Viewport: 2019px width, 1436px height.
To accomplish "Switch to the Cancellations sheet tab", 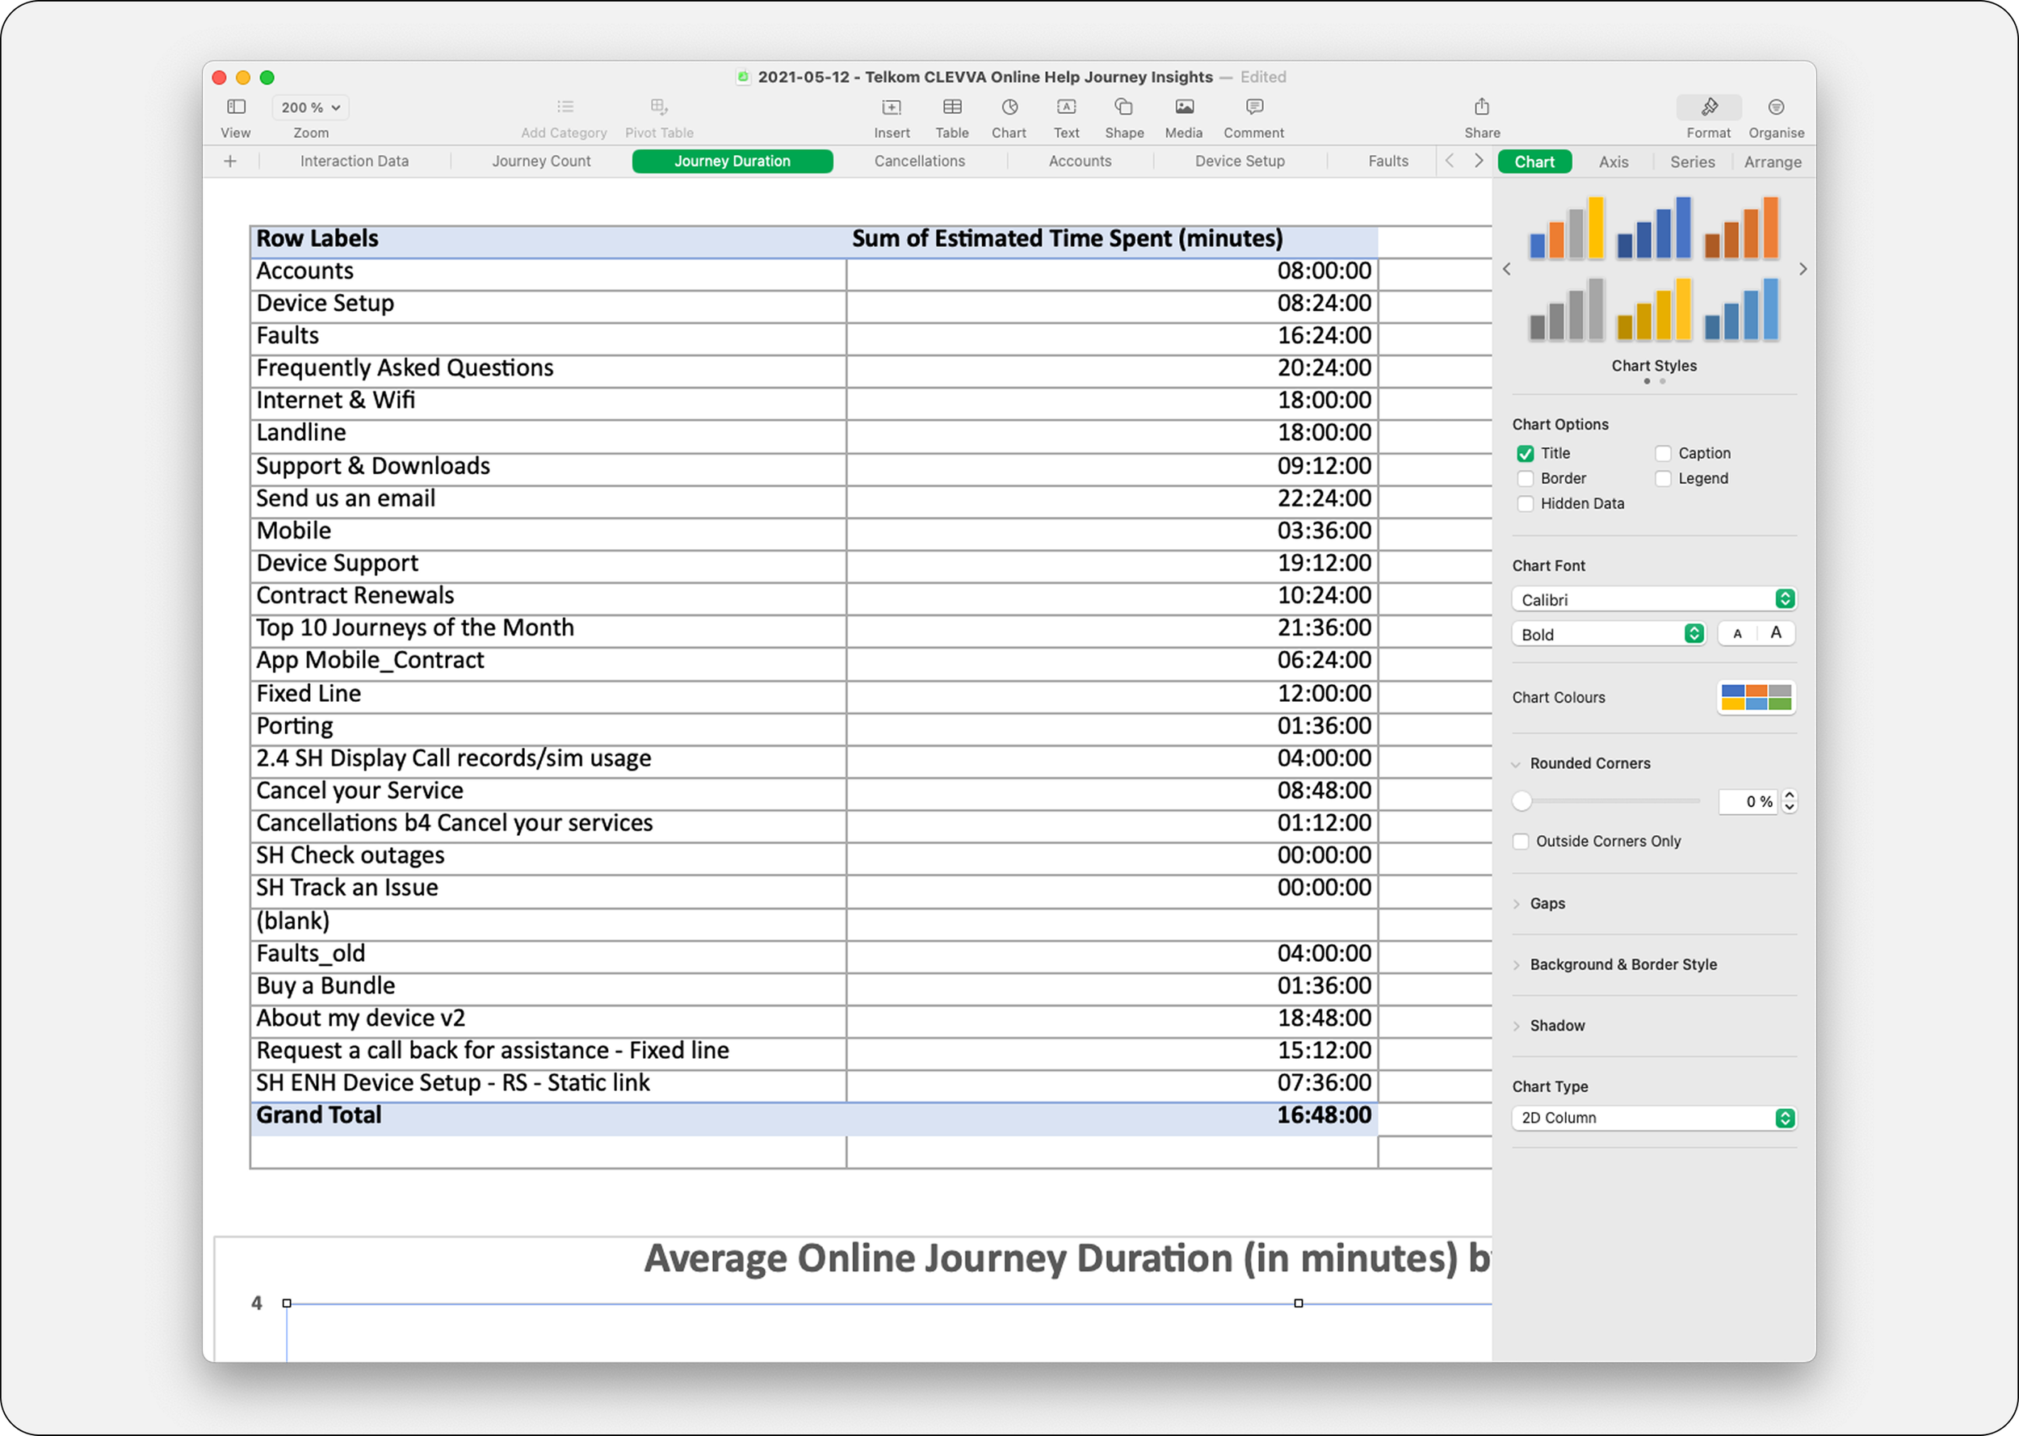I will (919, 161).
